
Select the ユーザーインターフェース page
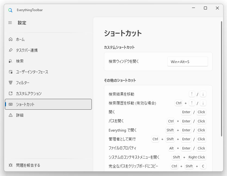point(48,72)
